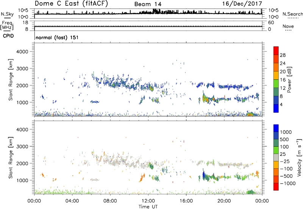
Task: Click the 'Beam 14' label
Action: (x=148, y=4)
